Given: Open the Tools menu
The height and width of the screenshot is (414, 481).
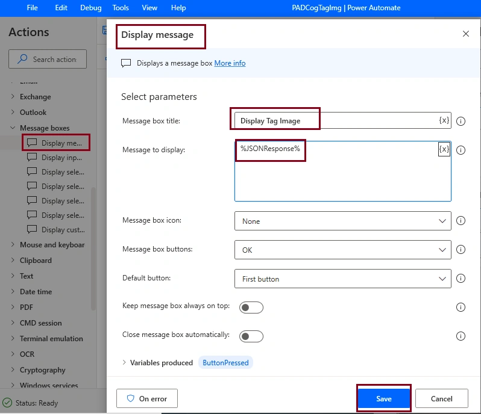Looking at the screenshot, I should pos(121,8).
